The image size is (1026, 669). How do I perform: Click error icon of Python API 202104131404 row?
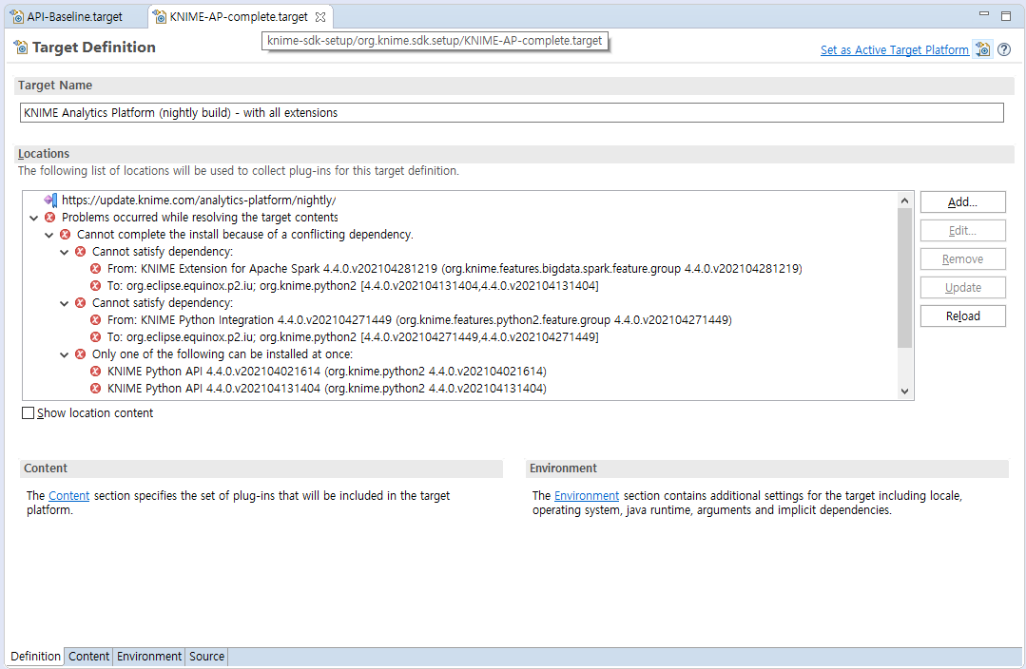point(95,389)
